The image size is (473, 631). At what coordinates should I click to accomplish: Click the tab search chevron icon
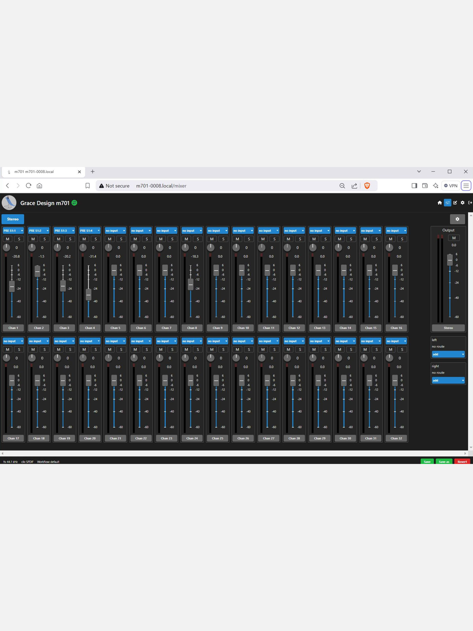click(x=419, y=172)
